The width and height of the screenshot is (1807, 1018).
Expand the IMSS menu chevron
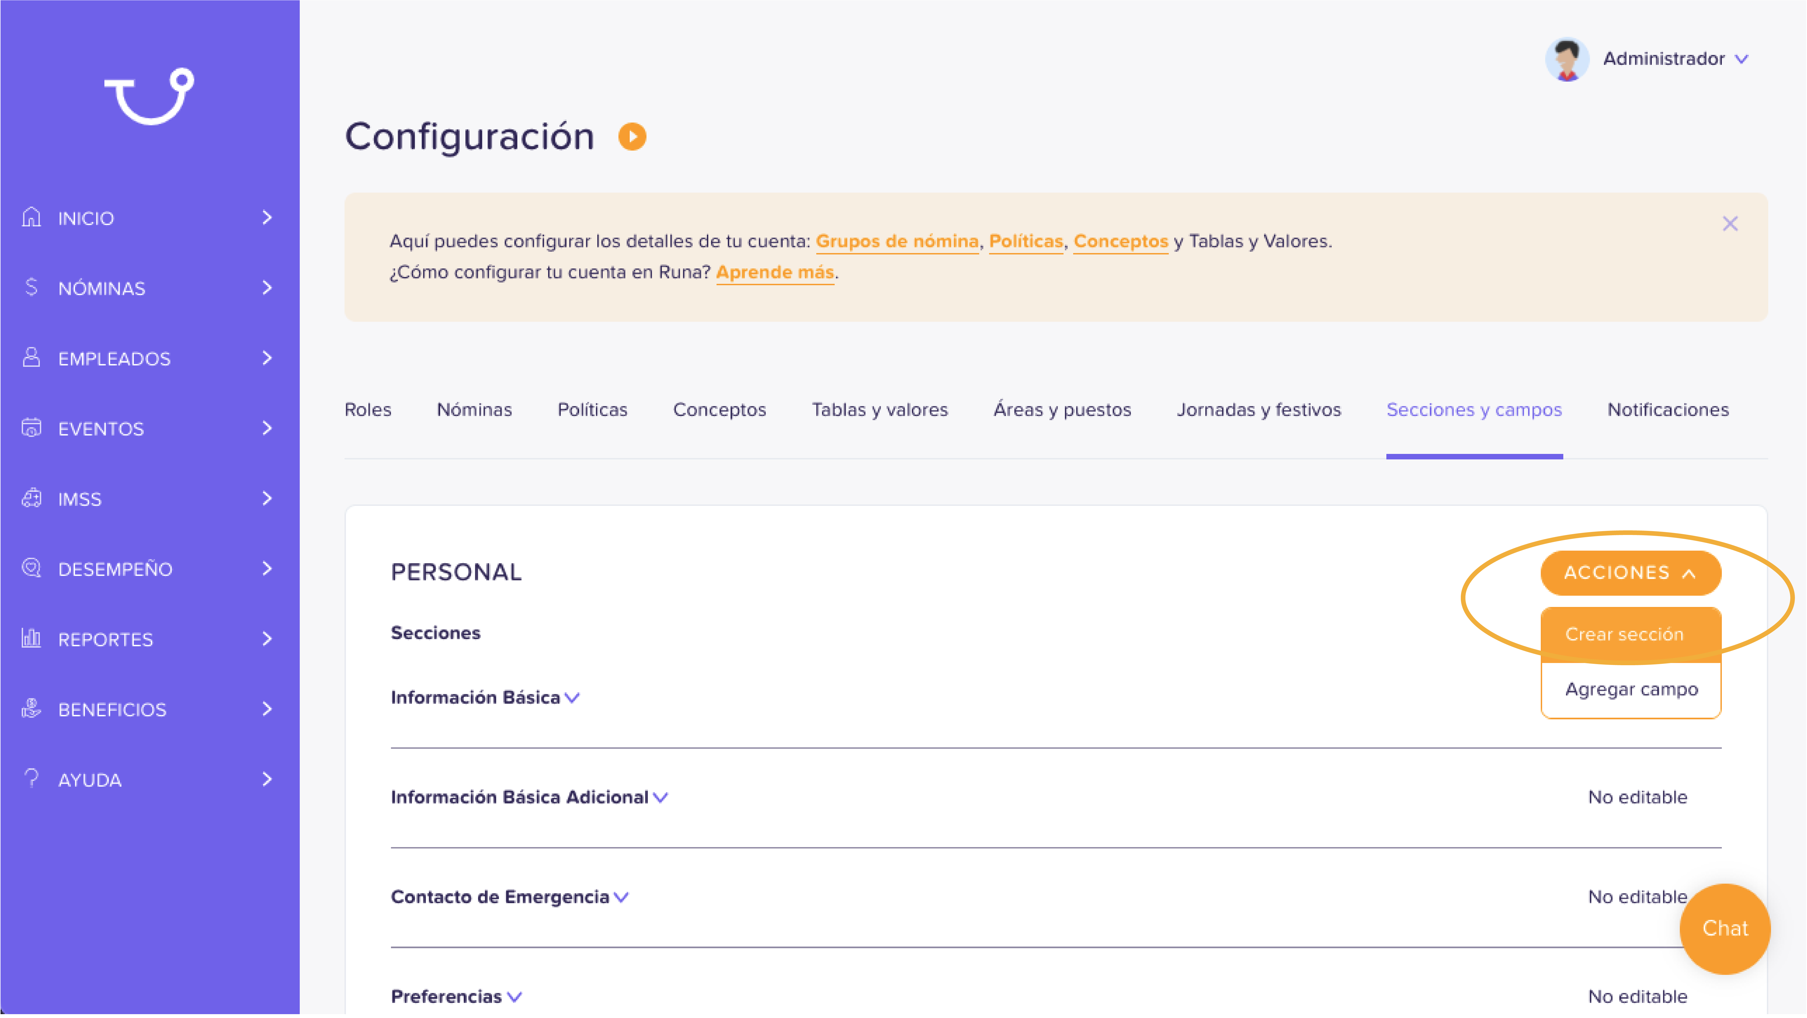coord(267,498)
